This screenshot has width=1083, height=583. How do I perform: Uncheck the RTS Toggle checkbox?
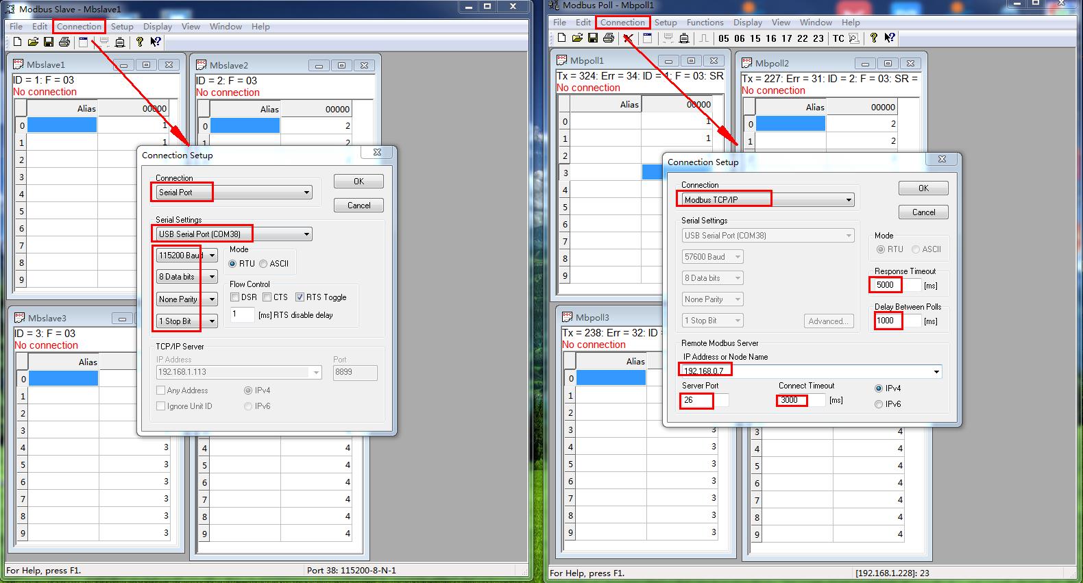(300, 297)
